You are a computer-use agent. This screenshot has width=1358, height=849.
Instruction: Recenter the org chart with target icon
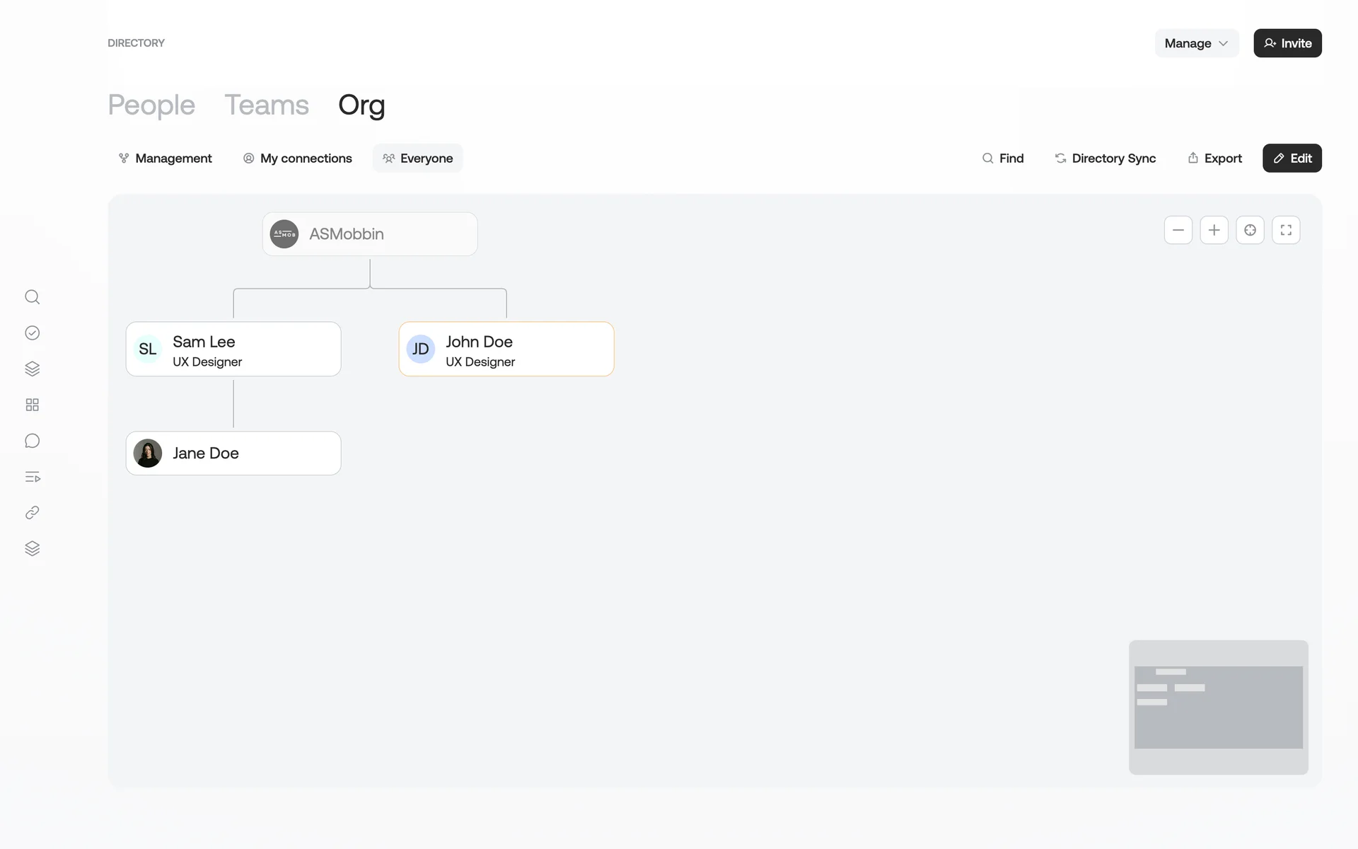tap(1250, 230)
